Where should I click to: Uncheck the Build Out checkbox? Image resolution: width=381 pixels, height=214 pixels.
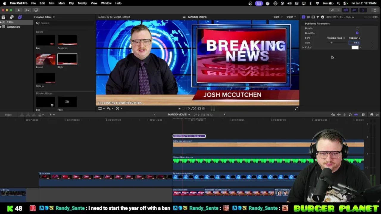pyautogui.click(x=357, y=33)
